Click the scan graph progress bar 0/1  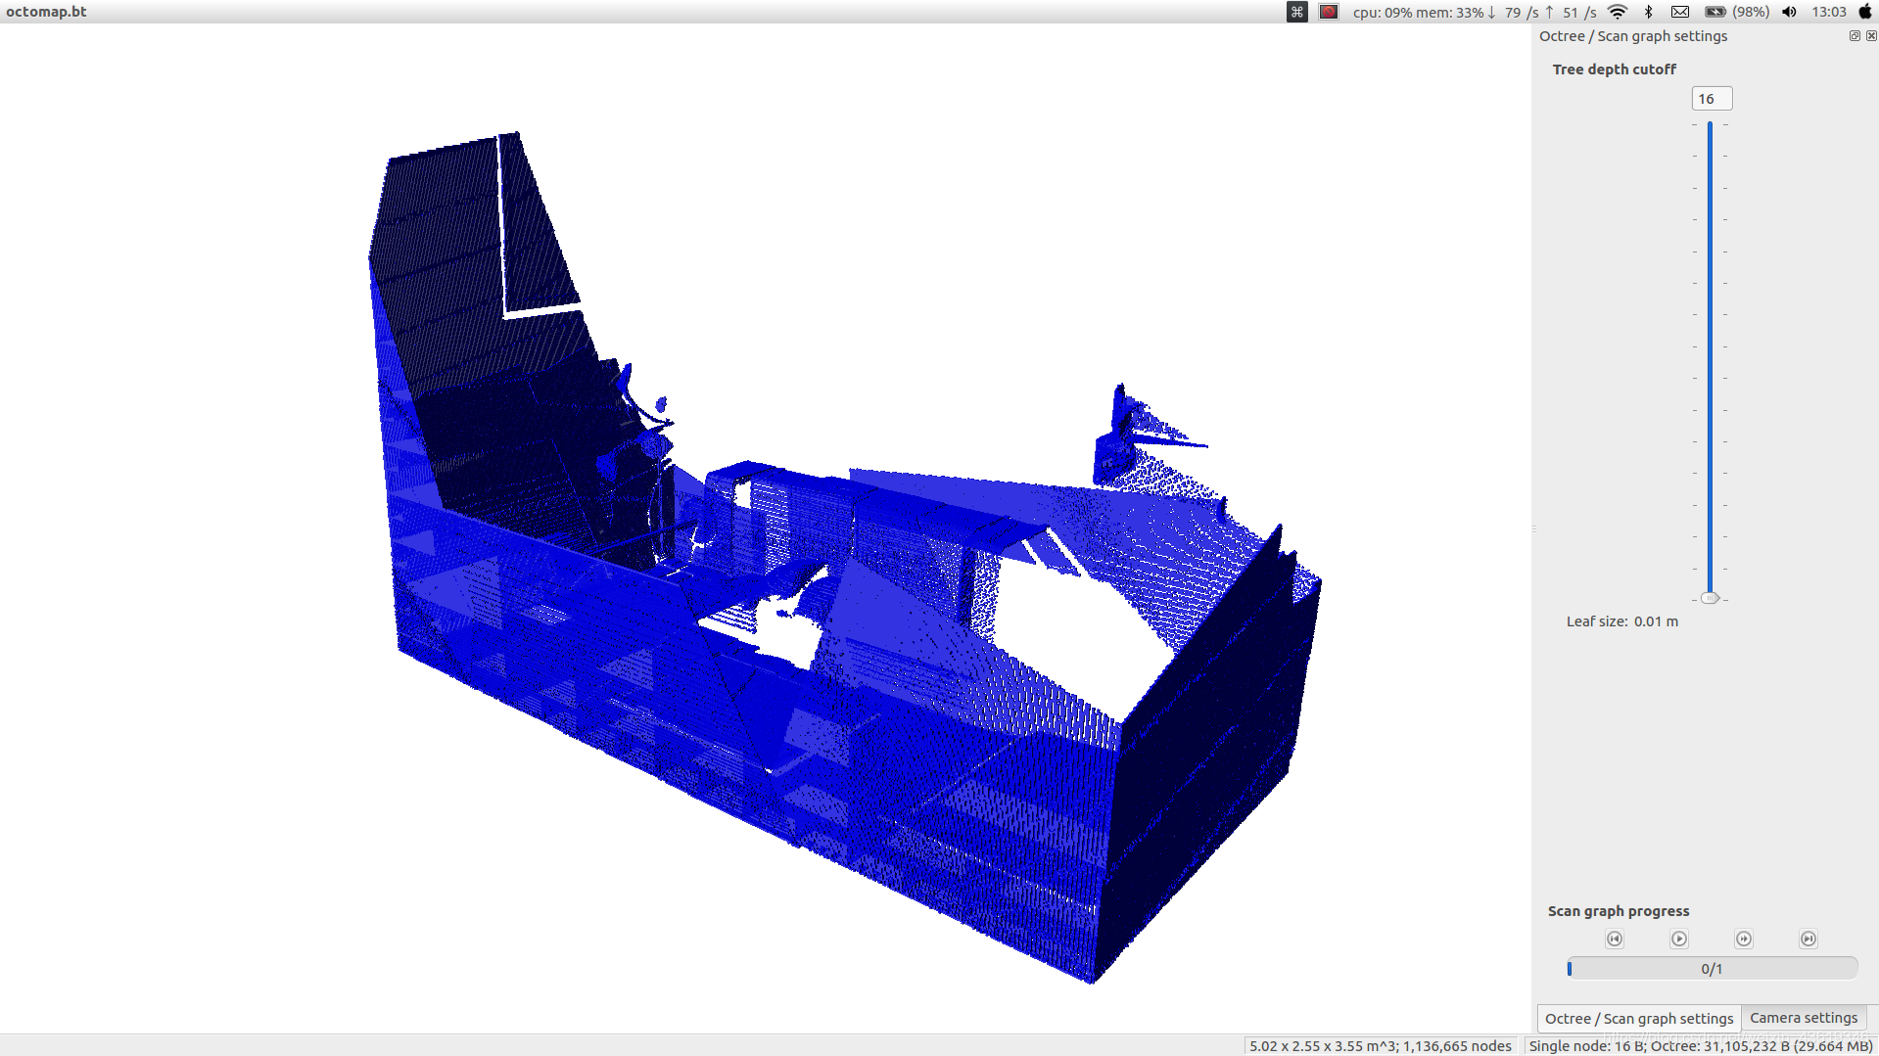1712,969
